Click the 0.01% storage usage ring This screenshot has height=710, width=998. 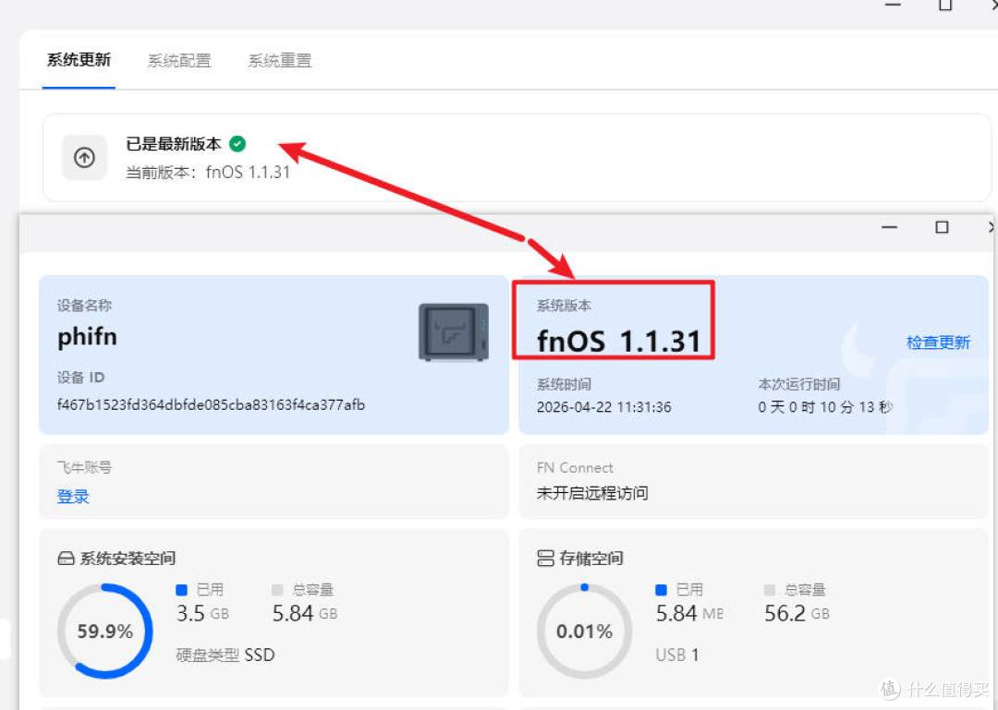click(x=584, y=632)
